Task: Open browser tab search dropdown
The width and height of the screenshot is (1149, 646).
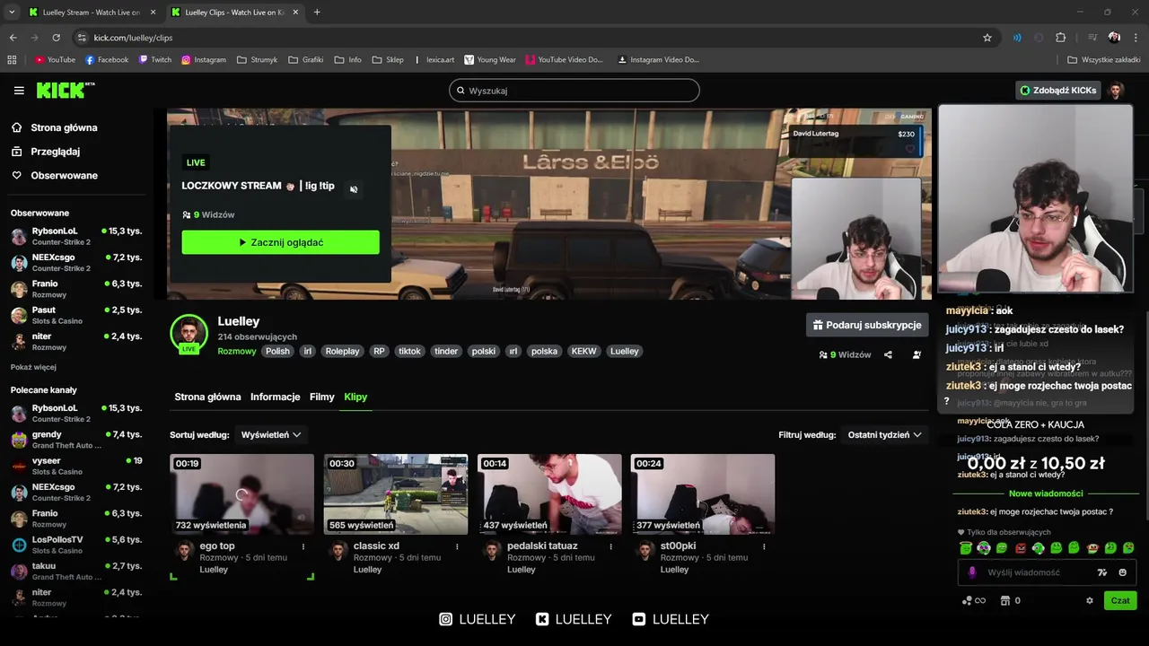Action: click(11, 13)
